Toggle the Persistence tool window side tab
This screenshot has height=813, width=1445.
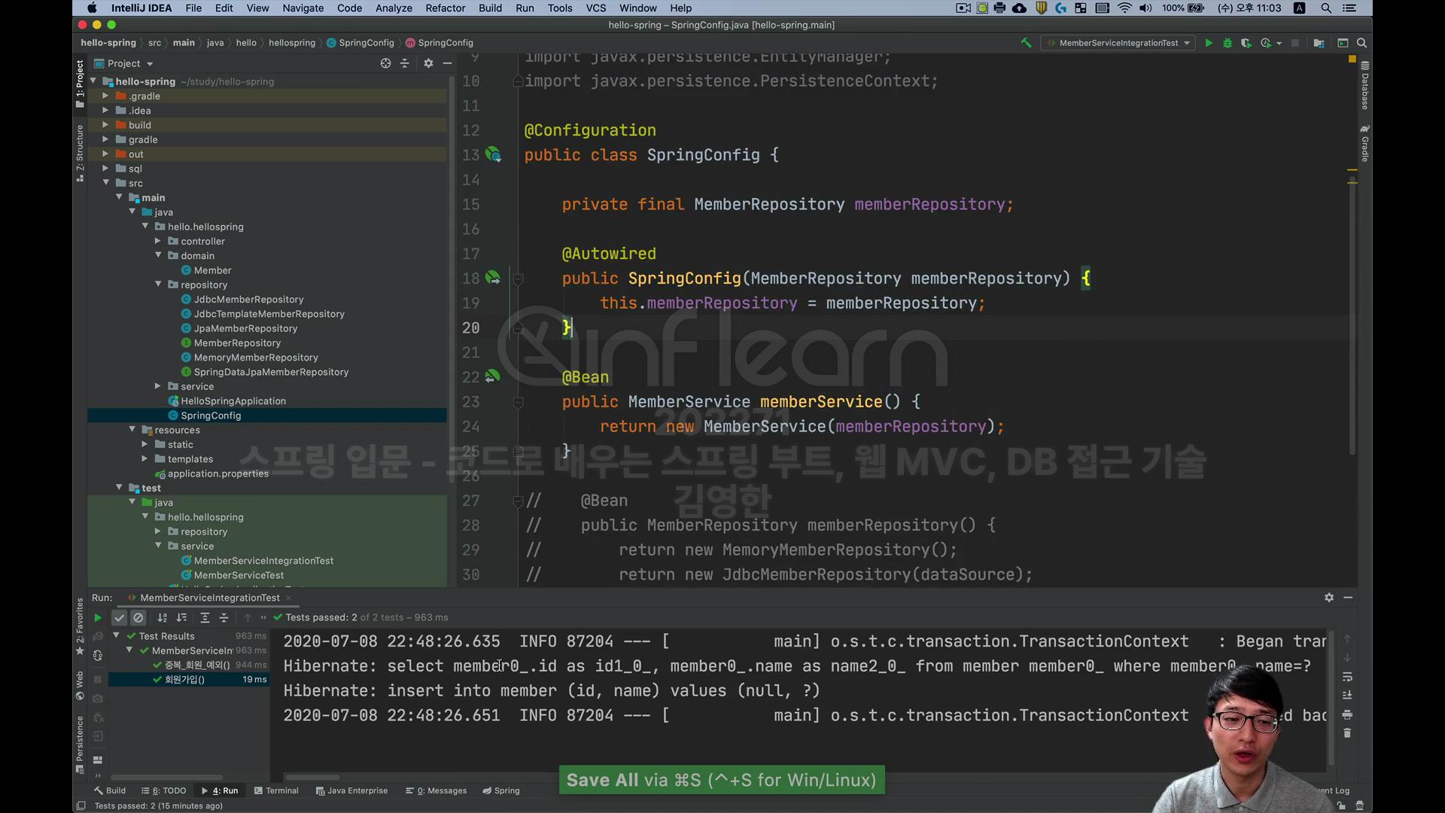(x=80, y=744)
